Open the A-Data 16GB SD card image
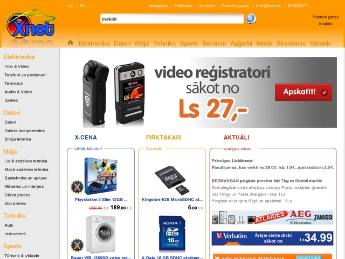 pos(172,234)
